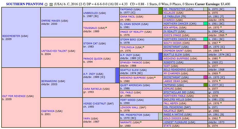Open SOUTH OCEAN link

pos(172,43)
